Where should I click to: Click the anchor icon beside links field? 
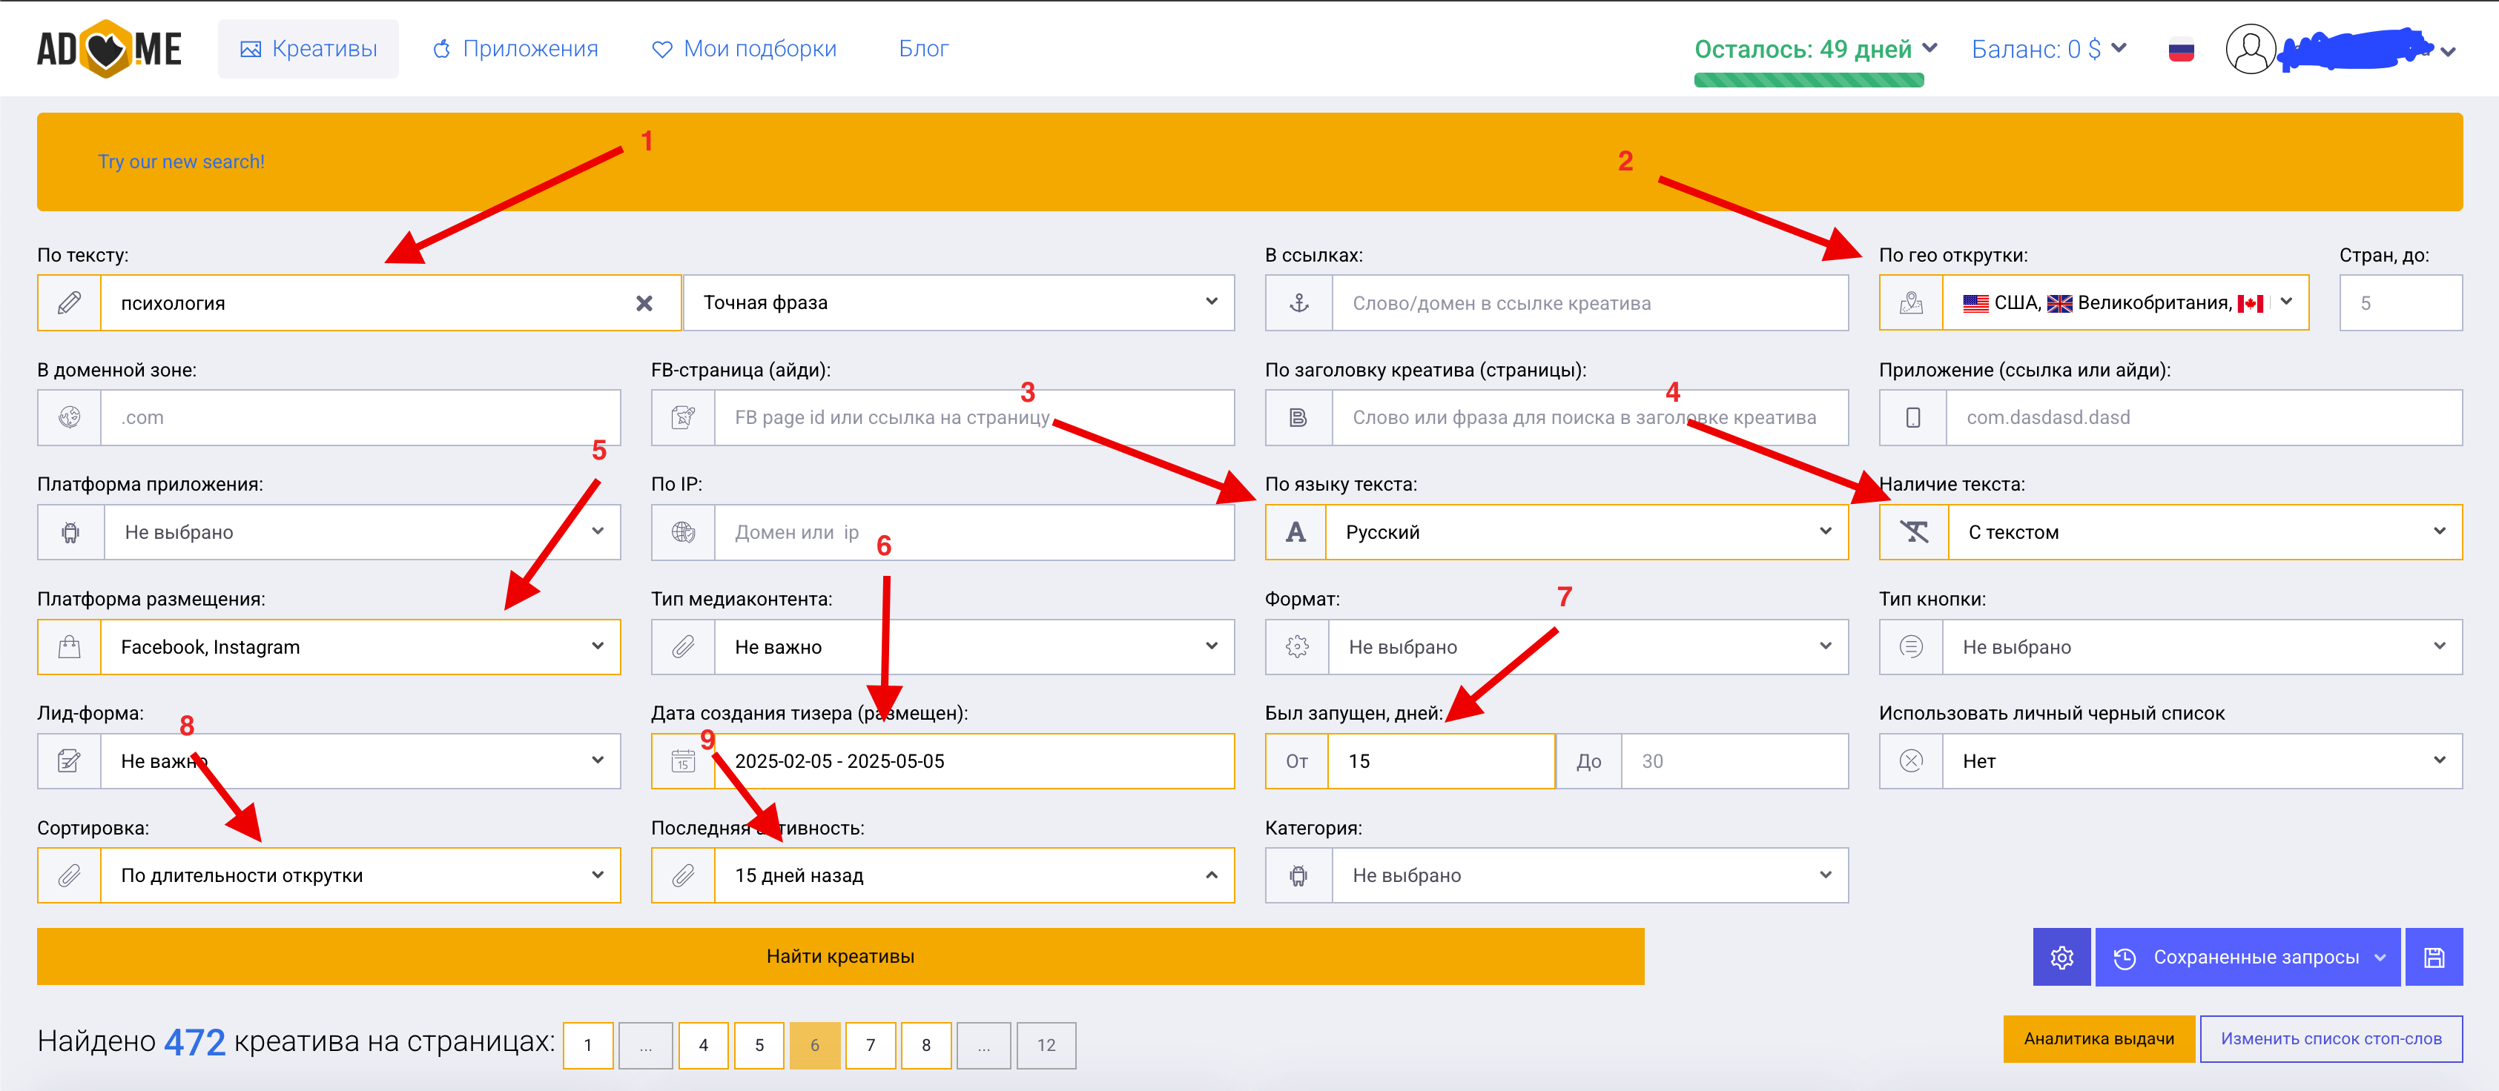pyautogui.click(x=1298, y=304)
